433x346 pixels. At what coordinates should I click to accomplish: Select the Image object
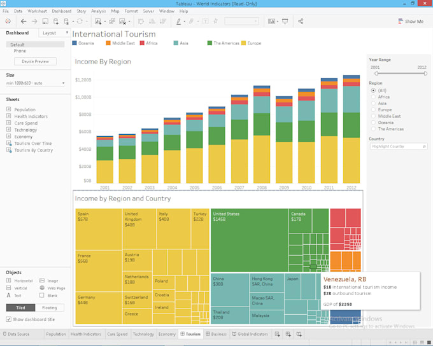tap(50, 280)
